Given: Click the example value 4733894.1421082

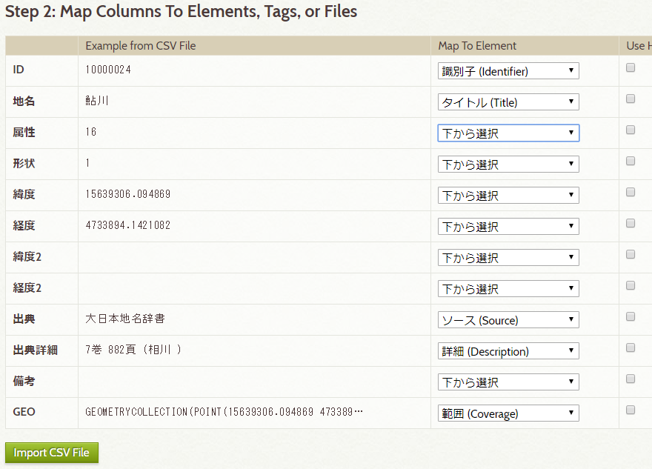Looking at the screenshot, I should tap(128, 225).
